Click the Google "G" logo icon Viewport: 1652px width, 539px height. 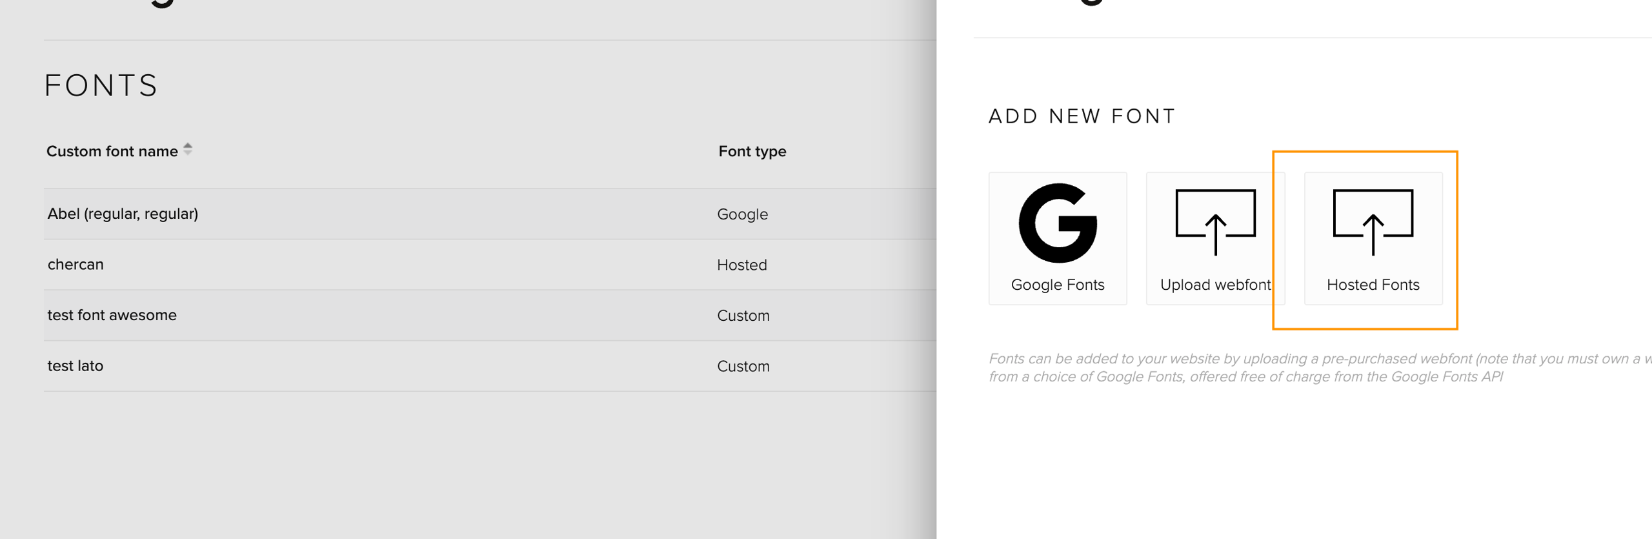pos(1057,223)
